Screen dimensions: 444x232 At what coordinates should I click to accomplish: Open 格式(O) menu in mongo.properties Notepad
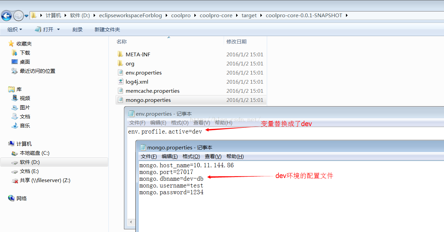[191, 156]
